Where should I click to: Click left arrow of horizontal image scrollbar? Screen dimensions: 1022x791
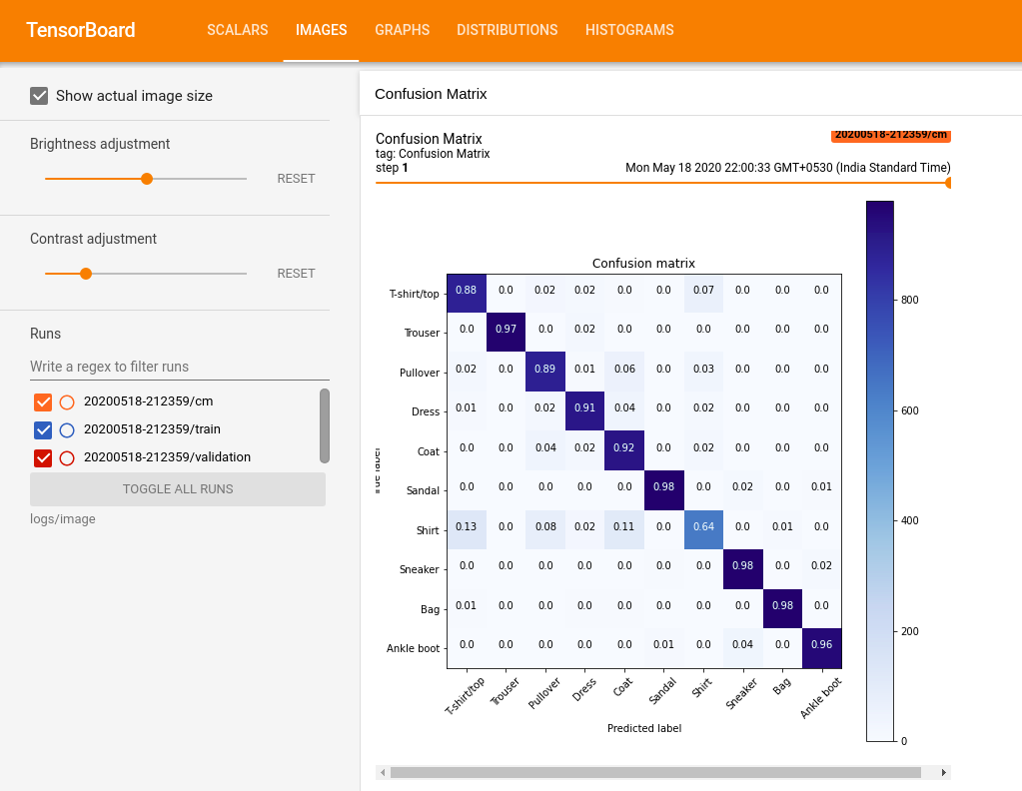(x=383, y=773)
